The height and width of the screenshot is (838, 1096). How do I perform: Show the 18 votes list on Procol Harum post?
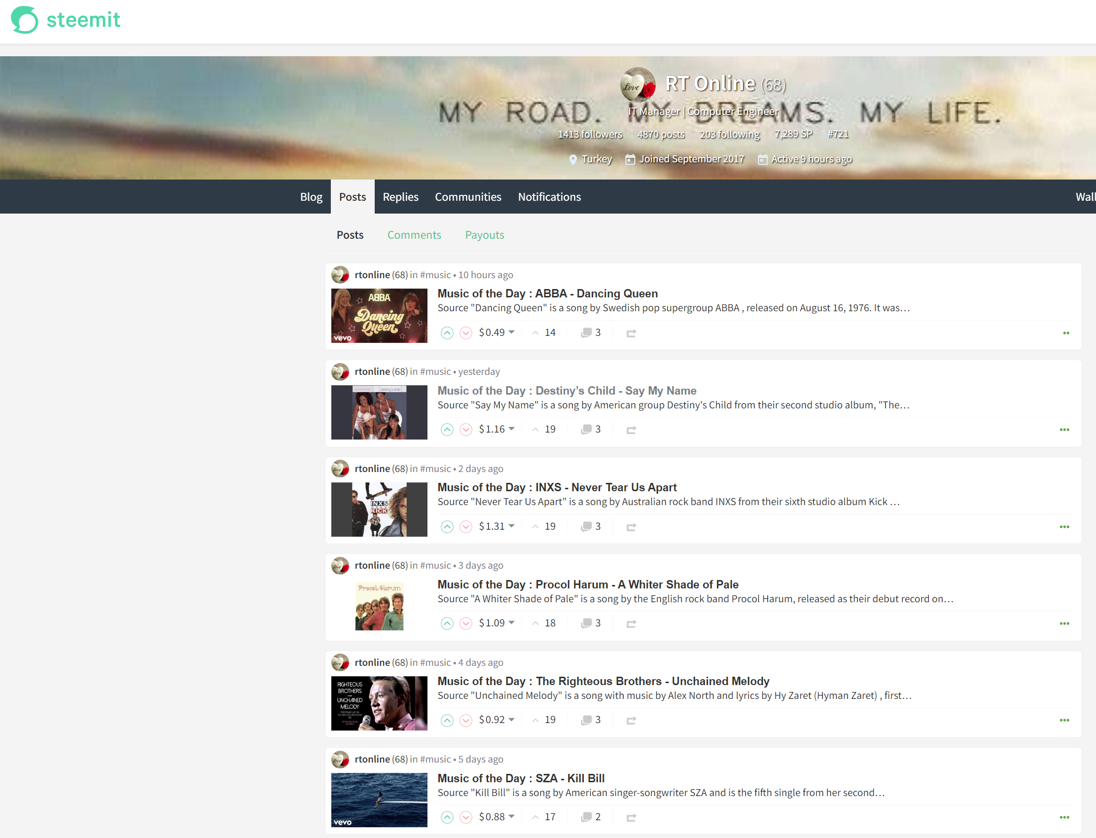pos(544,623)
